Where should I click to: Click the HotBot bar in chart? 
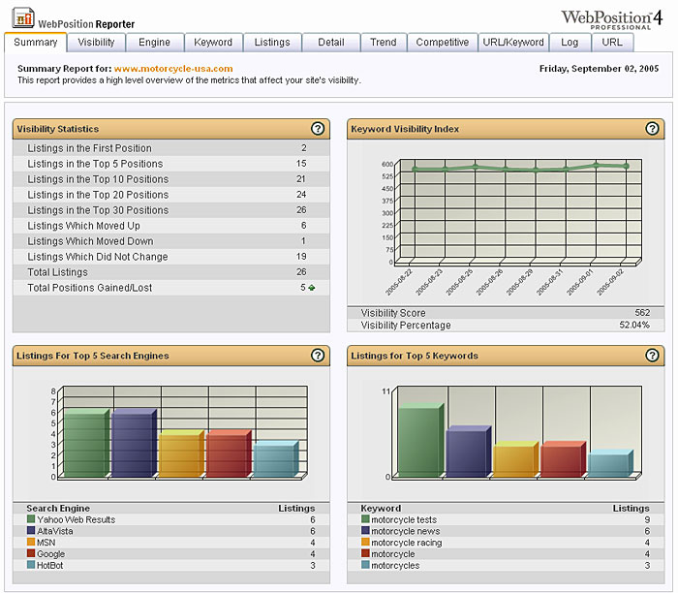tap(275, 459)
